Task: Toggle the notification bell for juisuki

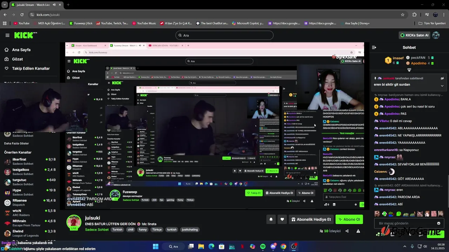Action: [271, 219]
